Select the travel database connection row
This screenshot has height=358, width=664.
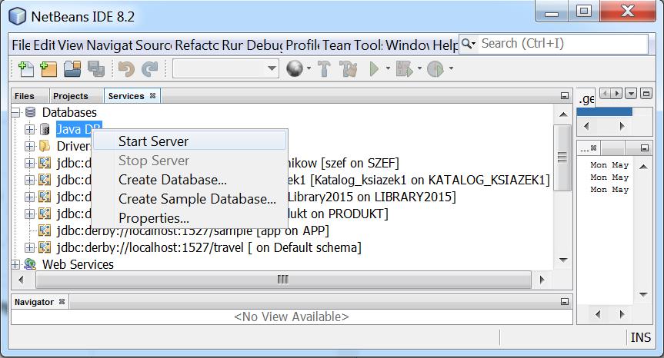pyautogui.click(x=209, y=247)
